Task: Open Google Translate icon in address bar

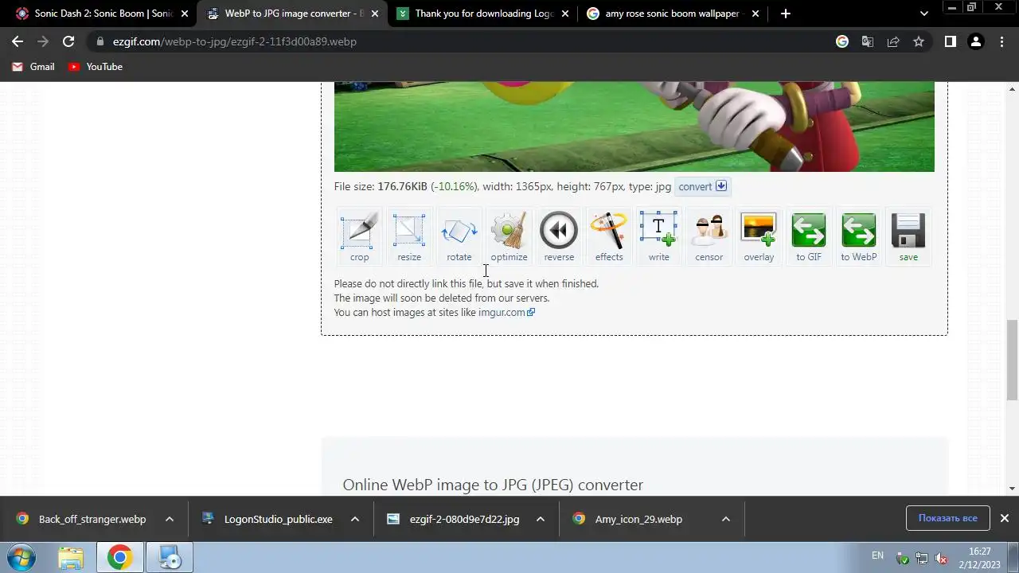Action: (868, 41)
